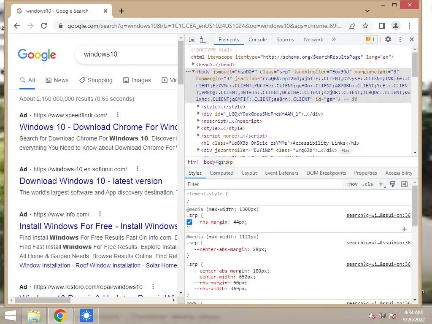The height and width of the screenshot is (324, 432).
Task: Open options for speedfindr ad result
Action: [118, 115]
